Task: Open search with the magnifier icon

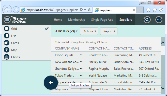Action: 147,20
